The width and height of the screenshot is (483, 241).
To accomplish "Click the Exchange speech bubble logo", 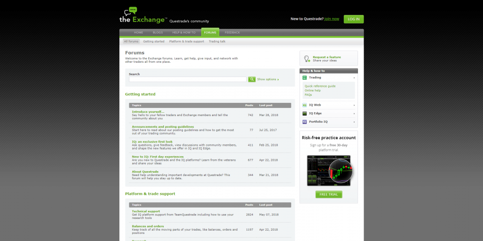I will tap(131, 11).
